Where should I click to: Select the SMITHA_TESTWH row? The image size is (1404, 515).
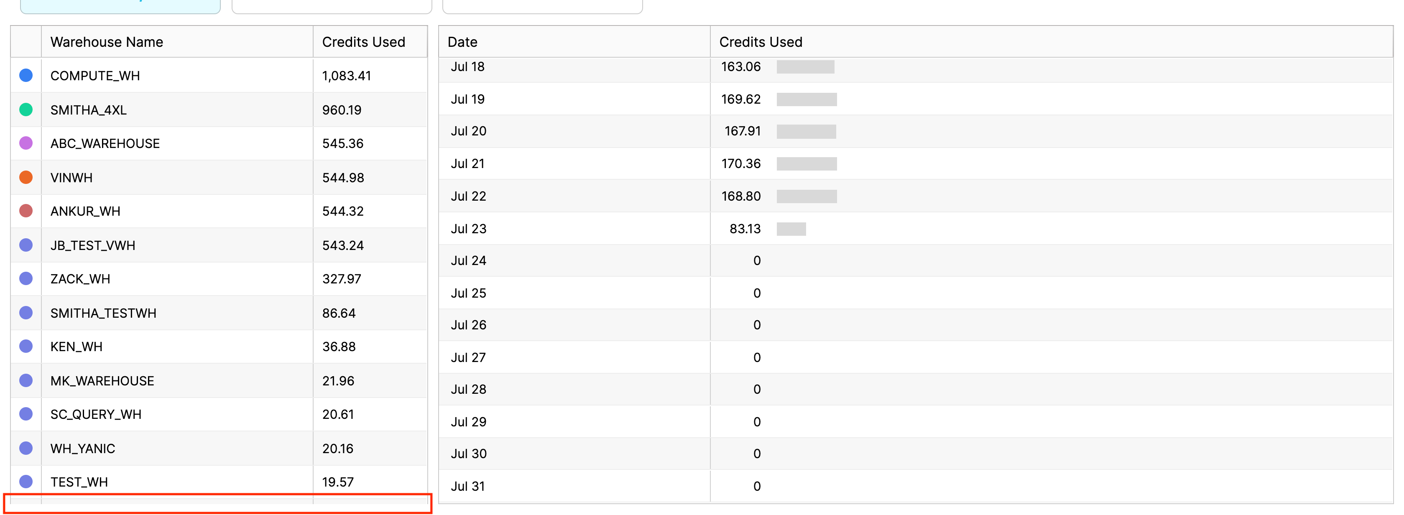[x=104, y=314]
